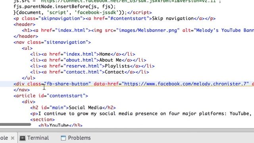Screen dimensions: 254x143
Task: Open the Problems tab
Action: [x=76, y=138]
